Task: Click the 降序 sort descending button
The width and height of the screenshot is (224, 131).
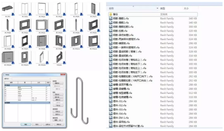Action: coord(58,114)
